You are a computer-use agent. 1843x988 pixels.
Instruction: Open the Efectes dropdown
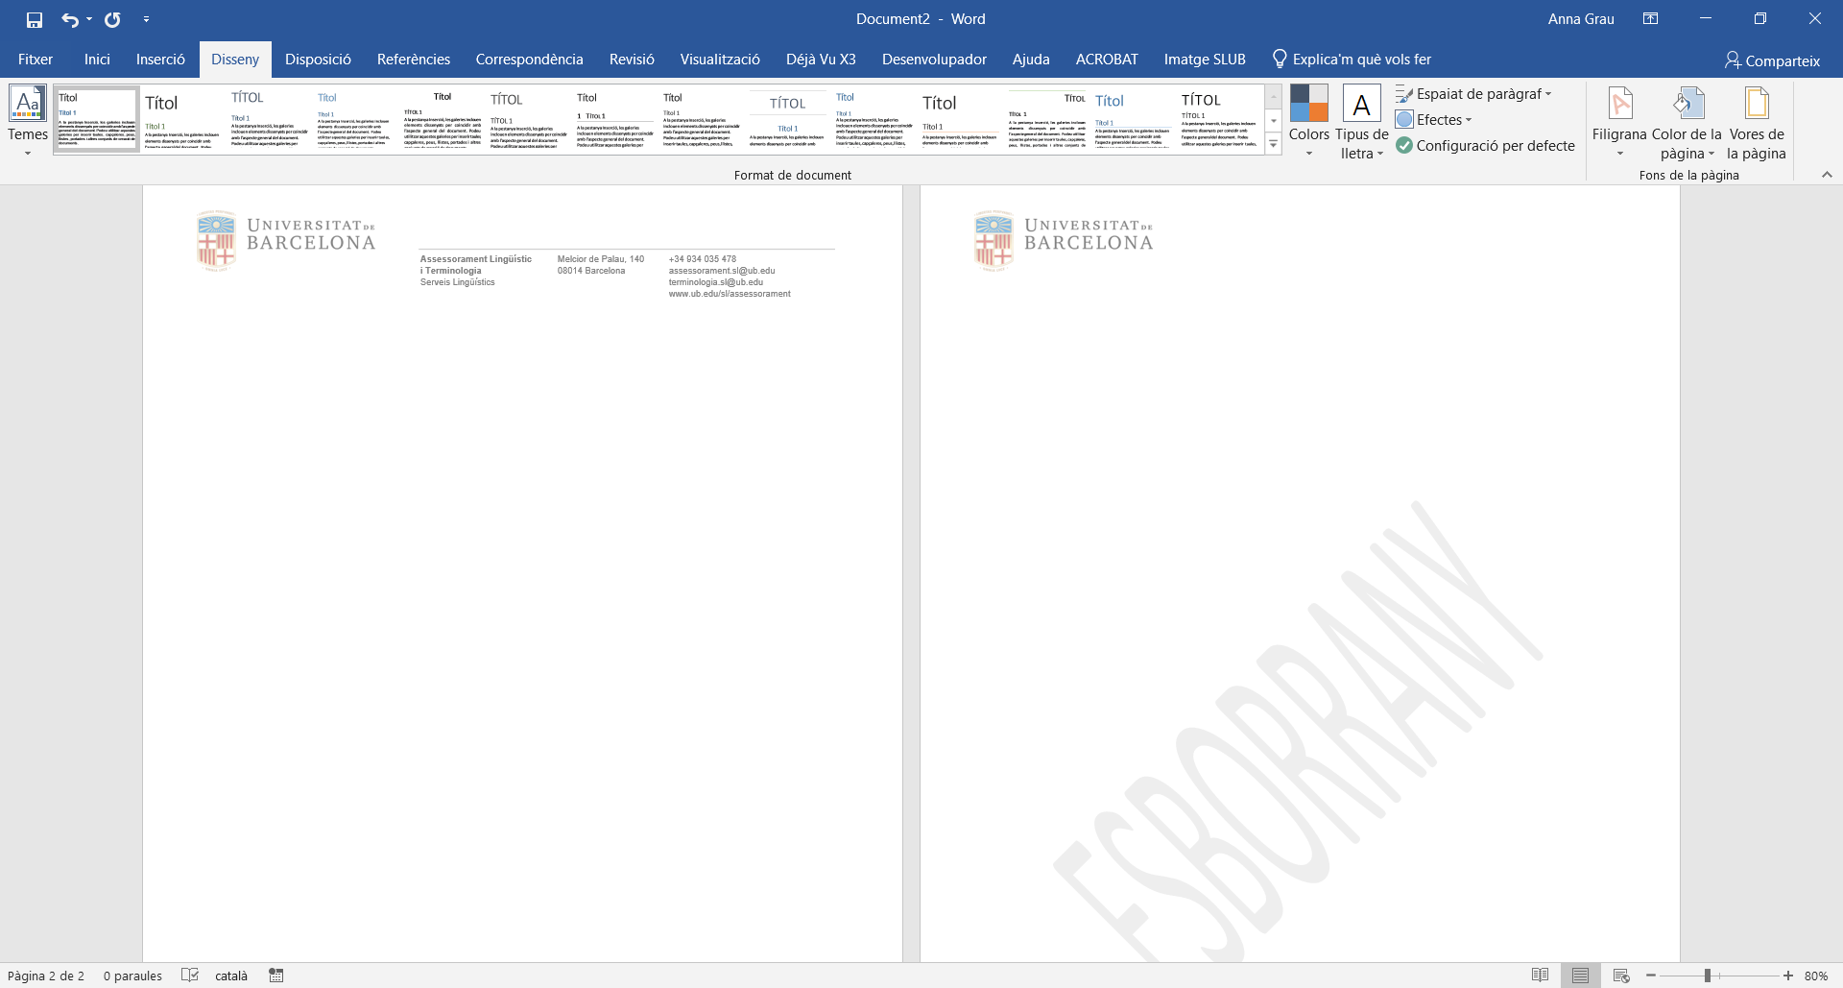coord(1434,120)
